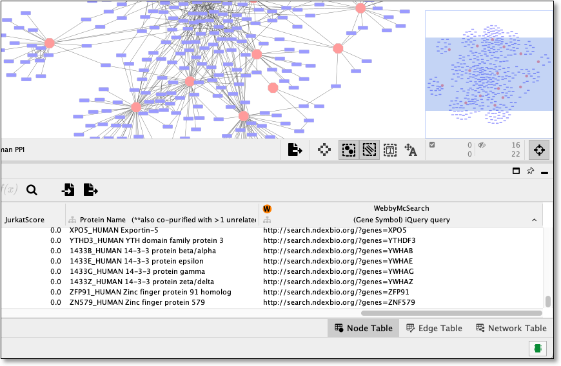Open the YWHAZ search link
The width and height of the screenshot is (561, 366).
pos(338,282)
